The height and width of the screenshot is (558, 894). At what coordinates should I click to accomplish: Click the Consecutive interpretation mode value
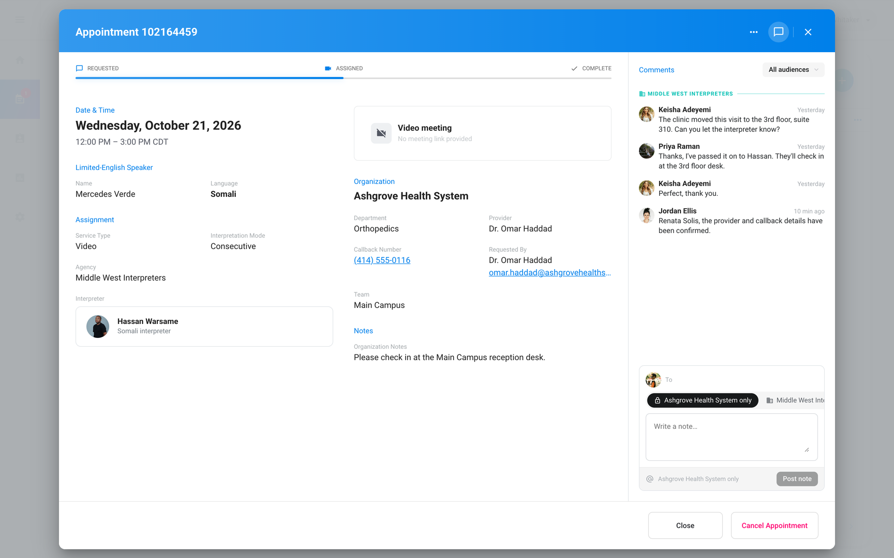[233, 246]
